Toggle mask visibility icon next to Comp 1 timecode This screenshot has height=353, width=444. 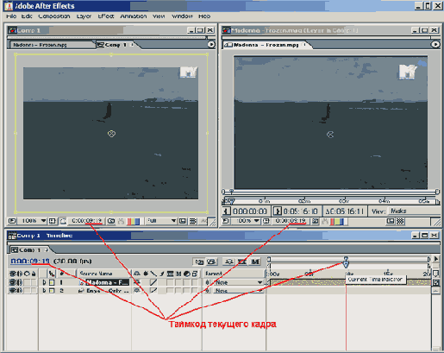click(63, 221)
